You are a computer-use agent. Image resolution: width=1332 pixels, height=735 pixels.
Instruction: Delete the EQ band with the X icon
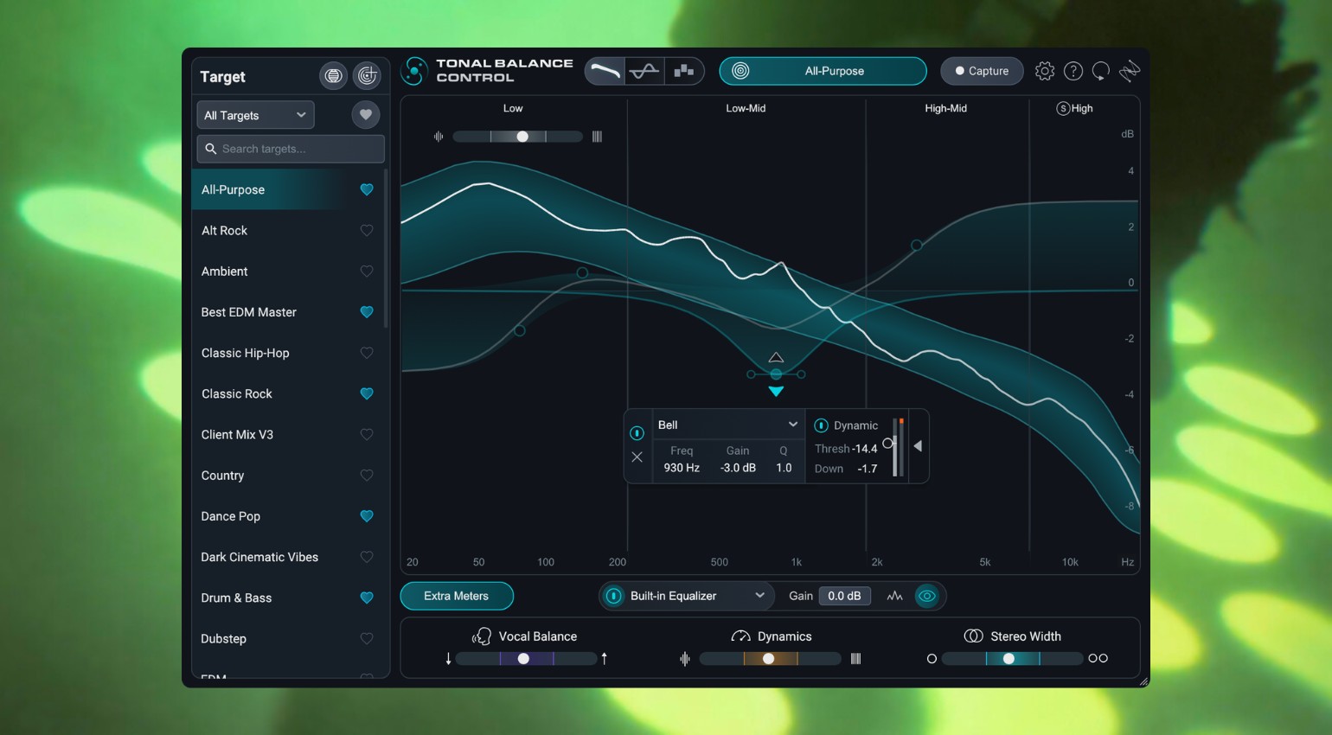(x=637, y=457)
